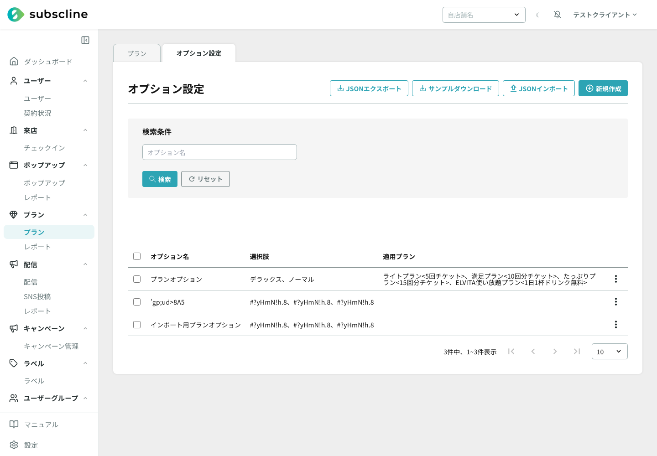Go to last page of results
This screenshot has height=456, width=657.
point(577,351)
